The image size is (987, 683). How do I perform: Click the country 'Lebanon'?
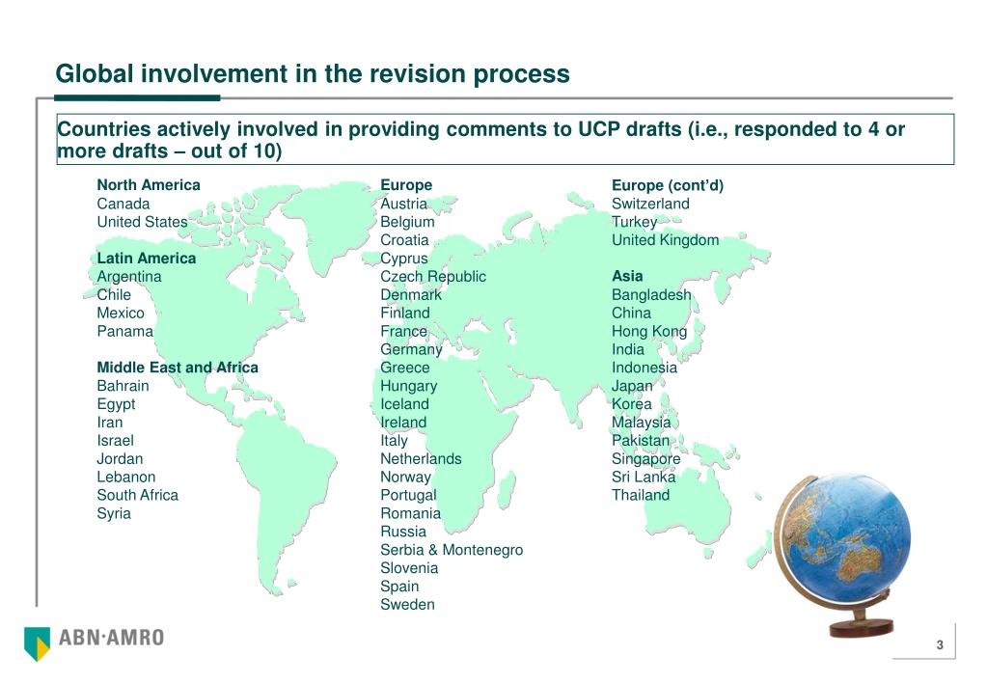[x=125, y=478]
